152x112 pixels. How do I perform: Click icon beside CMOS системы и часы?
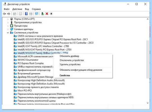pyautogui.click(x=15, y=36)
